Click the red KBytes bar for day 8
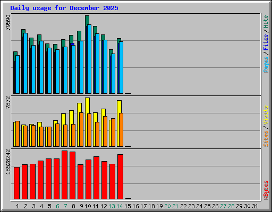272x212 pixels. [72, 175]
